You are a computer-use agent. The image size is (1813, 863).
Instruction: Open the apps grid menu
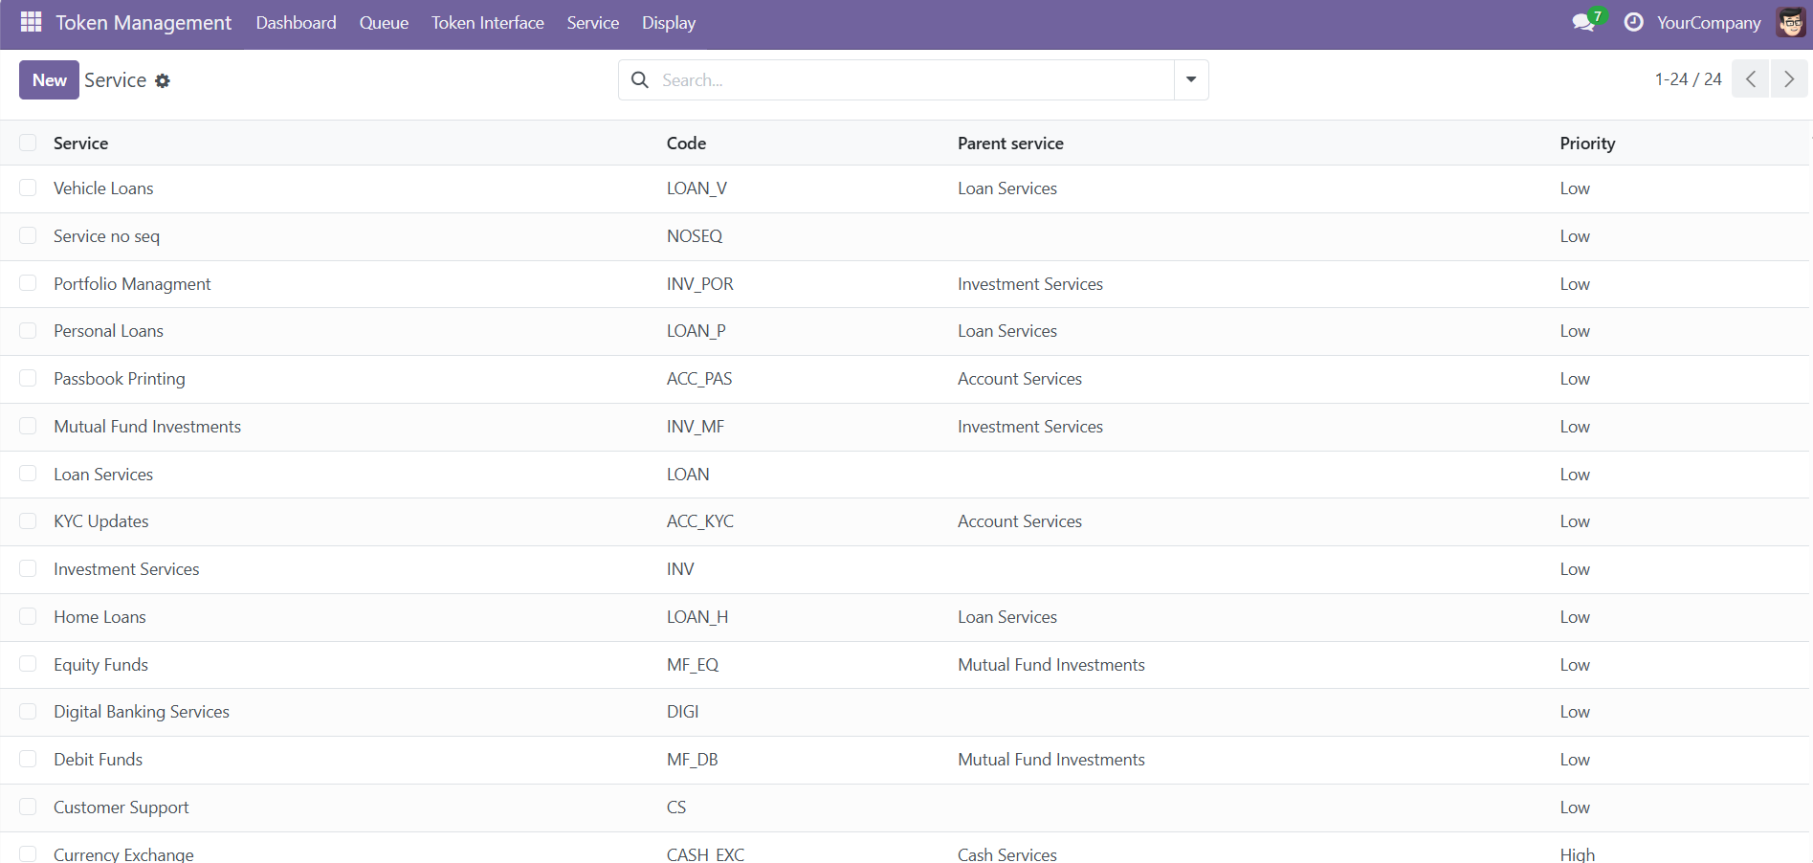(x=30, y=21)
